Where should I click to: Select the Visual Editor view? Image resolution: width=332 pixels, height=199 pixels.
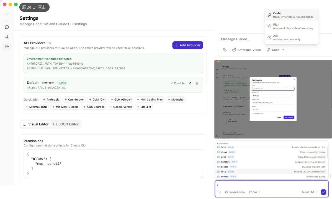point(36,124)
